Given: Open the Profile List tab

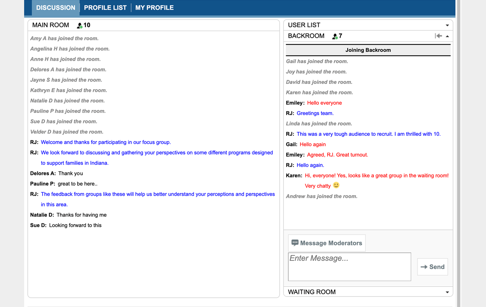Looking at the screenshot, I should pyautogui.click(x=105, y=8).
